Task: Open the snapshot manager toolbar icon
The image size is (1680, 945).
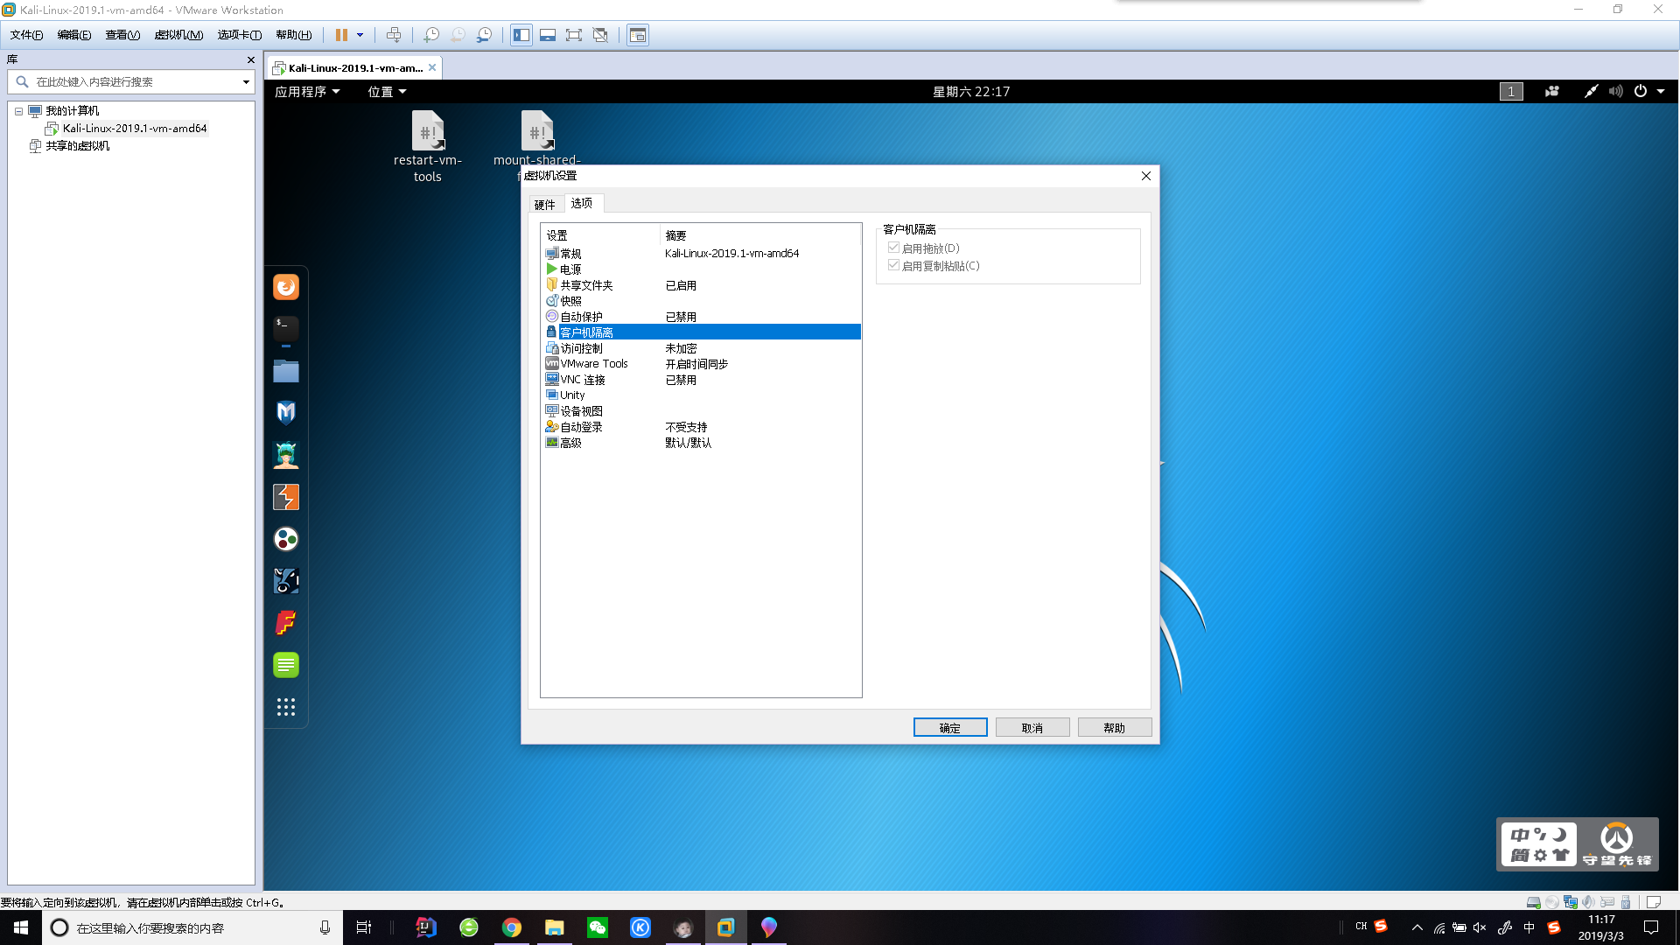Action: pos(484,35)
